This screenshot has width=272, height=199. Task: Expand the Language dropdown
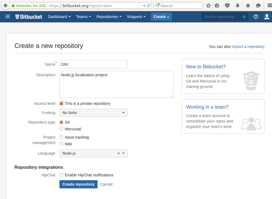[x=124, y=154]
